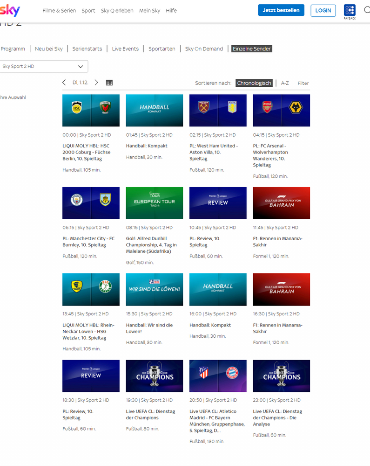Open Dienstag der Champions - Die Analyse title
370x466 pixels.
click(277, 417)
